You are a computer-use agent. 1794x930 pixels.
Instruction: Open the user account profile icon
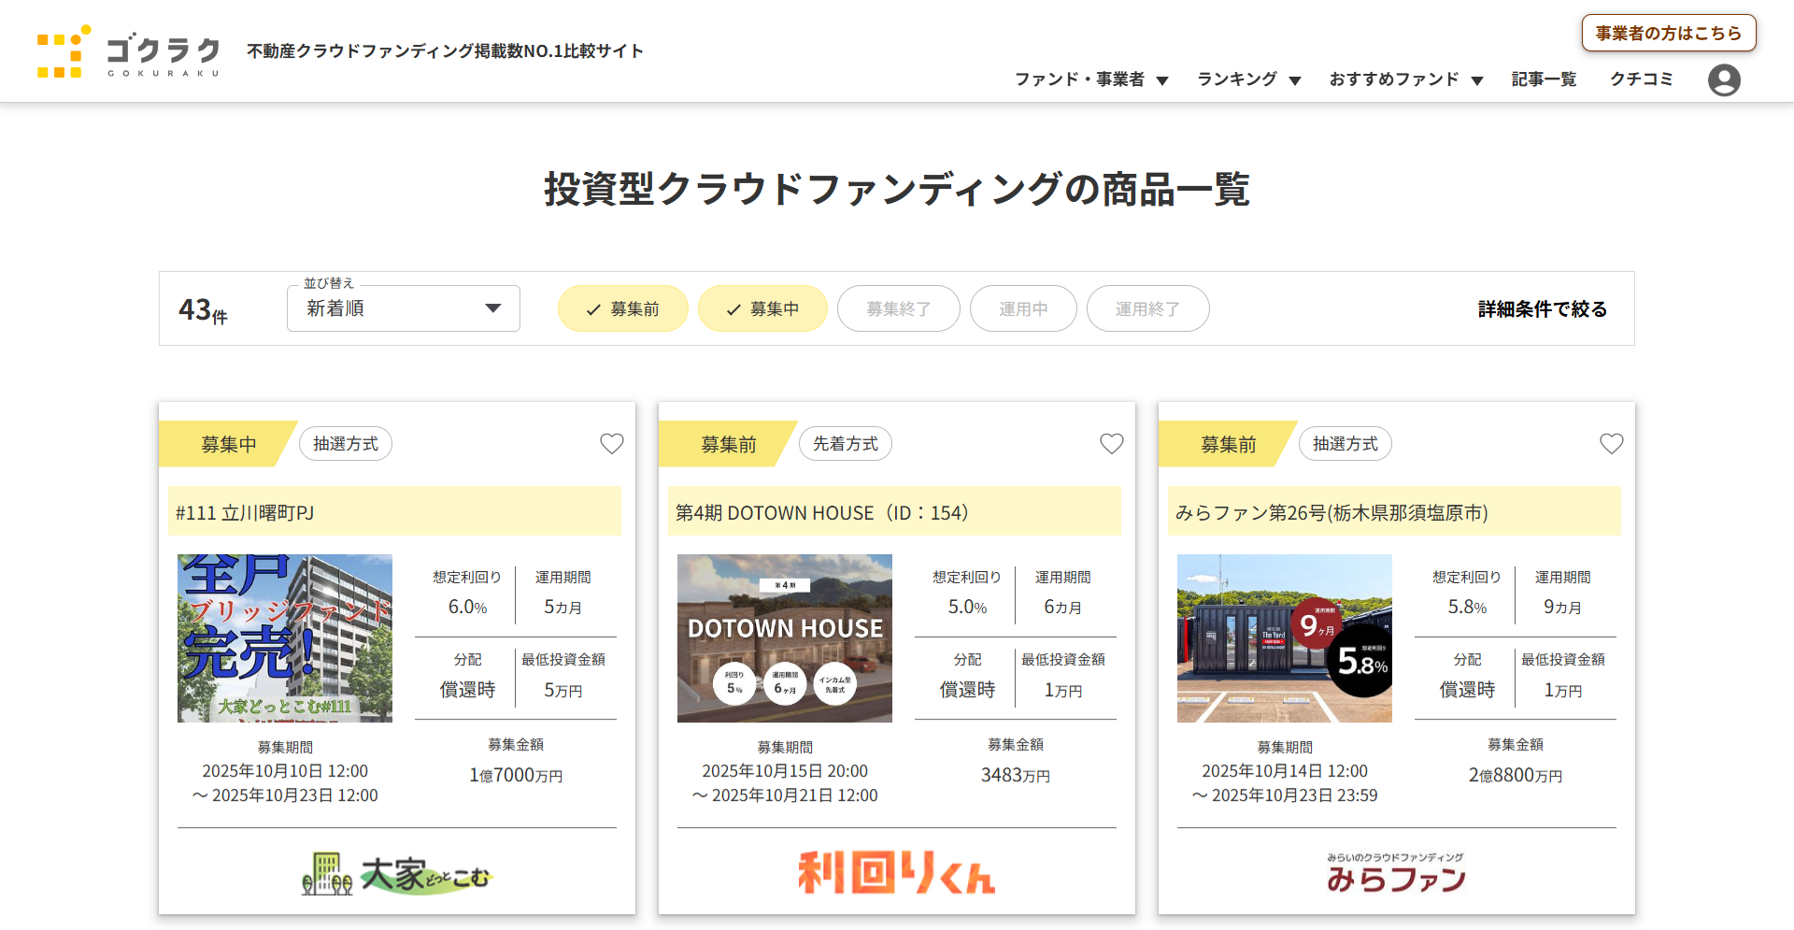click(1723, 80)
